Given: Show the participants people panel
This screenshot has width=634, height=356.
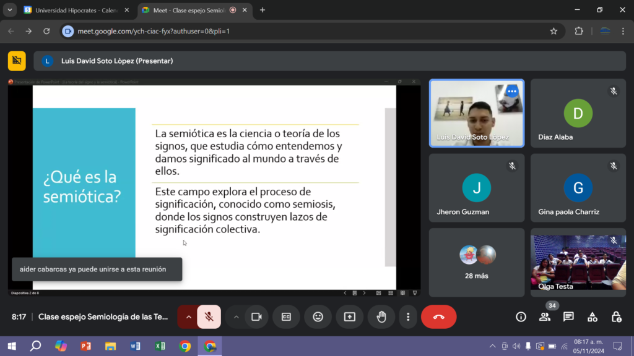Looking at the screenshot, I should click(544, 316).
